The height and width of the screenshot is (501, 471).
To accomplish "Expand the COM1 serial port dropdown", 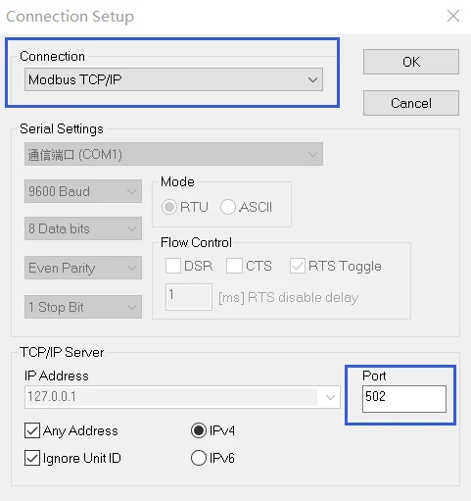I will [x=173, y=154].
